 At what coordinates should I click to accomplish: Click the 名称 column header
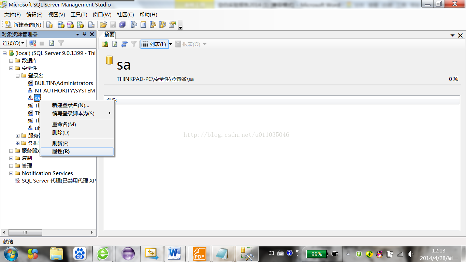click(x=282, y=100)
